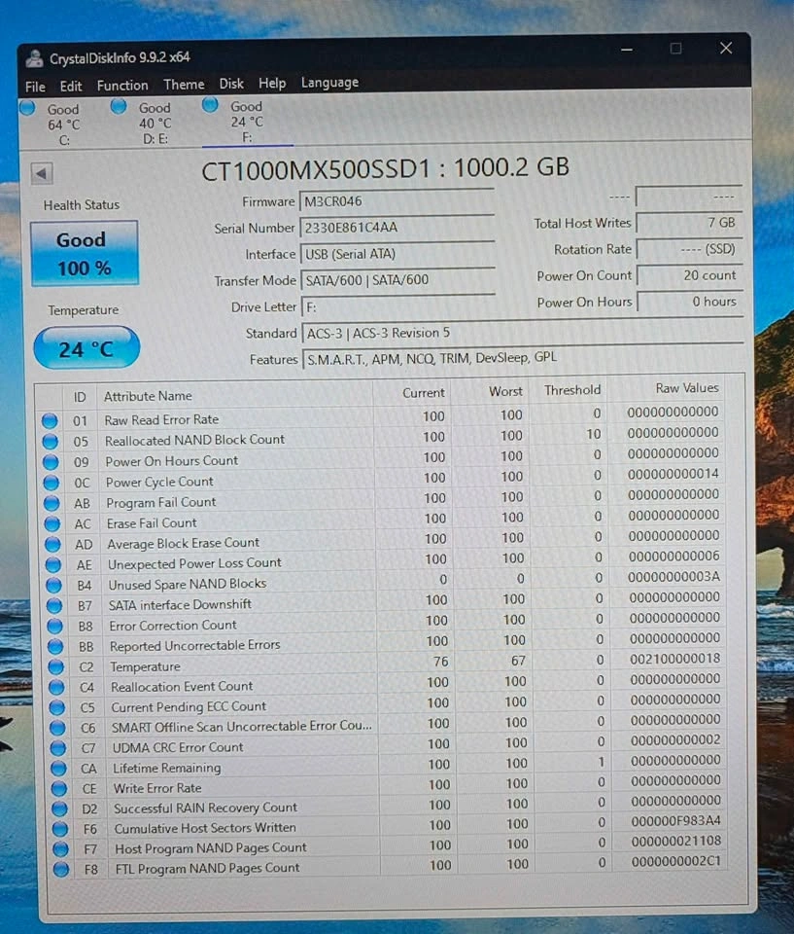
Task: Click status icon of Unexpected Power Loss Count
Action: [x=53, y=564]
